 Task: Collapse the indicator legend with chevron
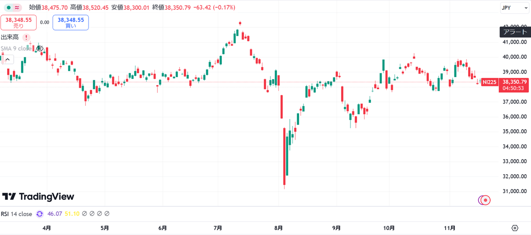(x=8, y=60)
